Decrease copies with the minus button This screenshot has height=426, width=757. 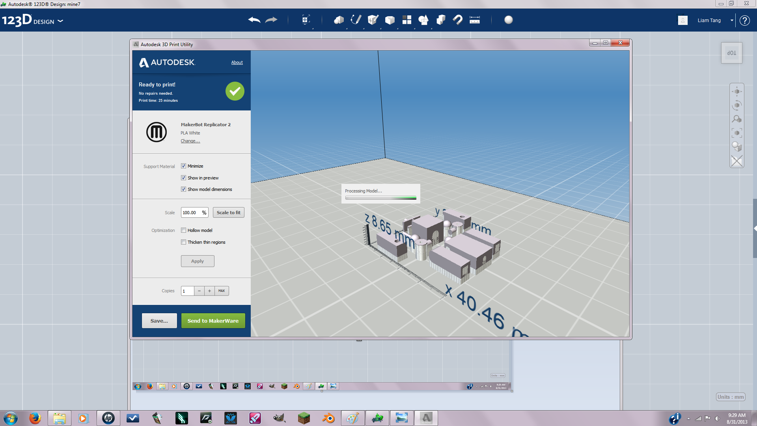click(200, 291)
